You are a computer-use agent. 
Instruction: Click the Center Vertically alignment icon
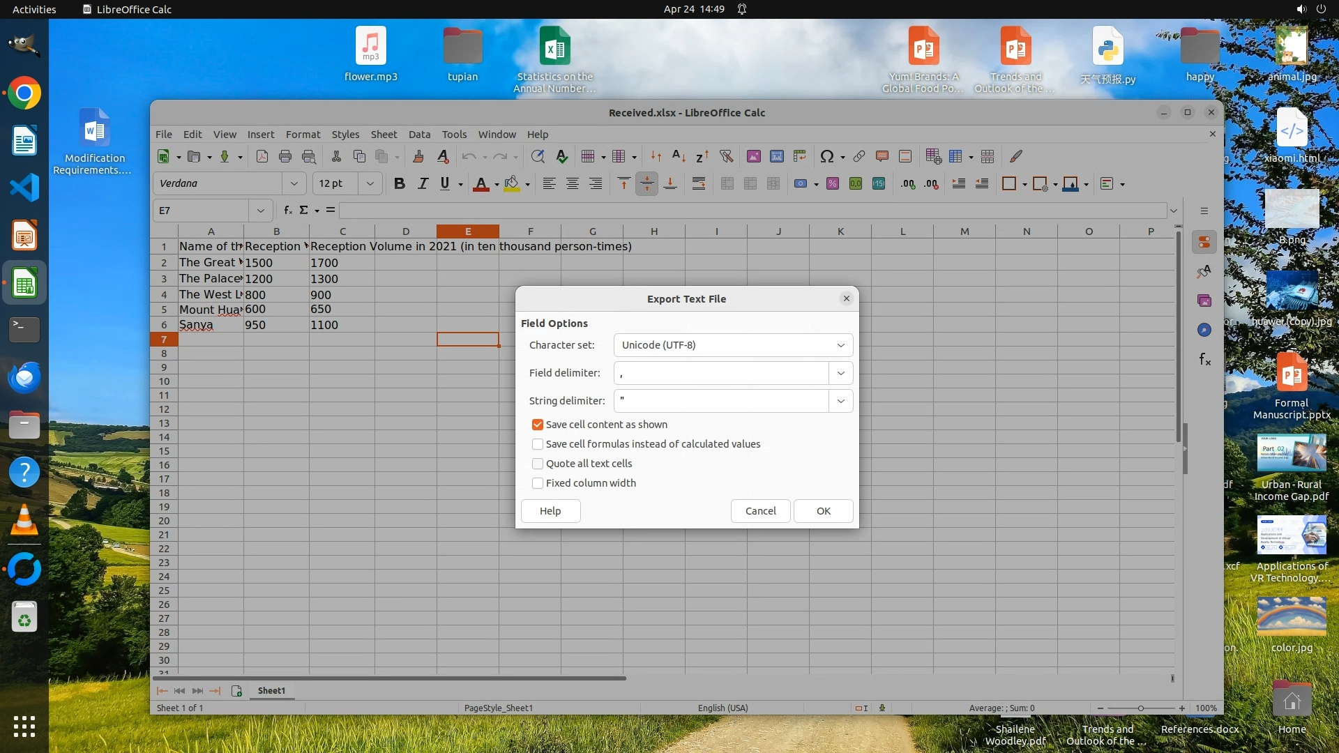coord(646,184)
